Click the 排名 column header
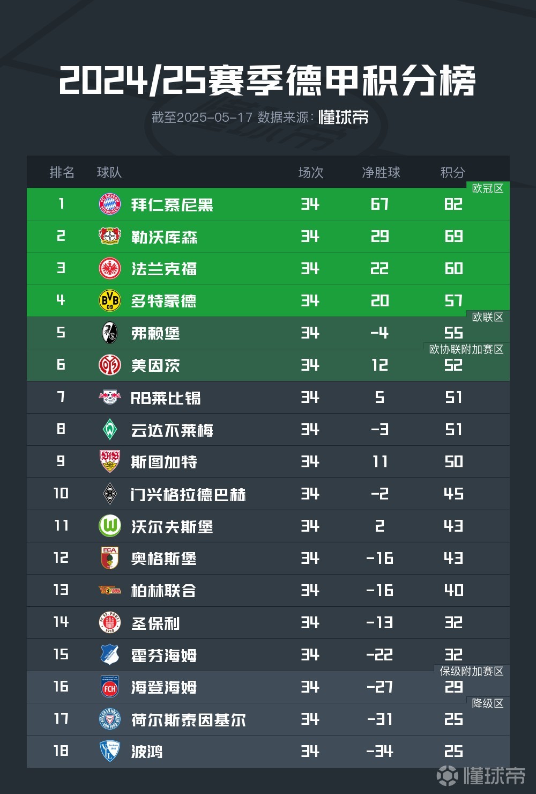536x794 pixels. pos(62,172)
